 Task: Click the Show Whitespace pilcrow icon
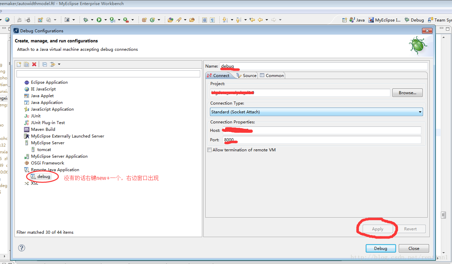tap(212, 20)
